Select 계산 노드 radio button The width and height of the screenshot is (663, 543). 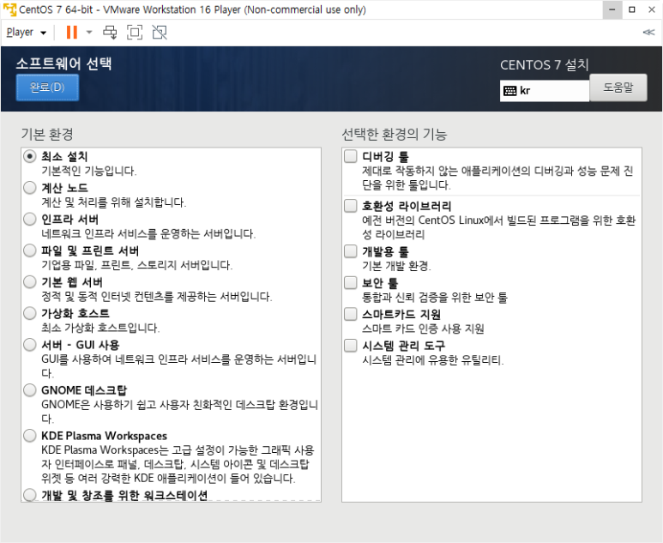click(30, 188)
